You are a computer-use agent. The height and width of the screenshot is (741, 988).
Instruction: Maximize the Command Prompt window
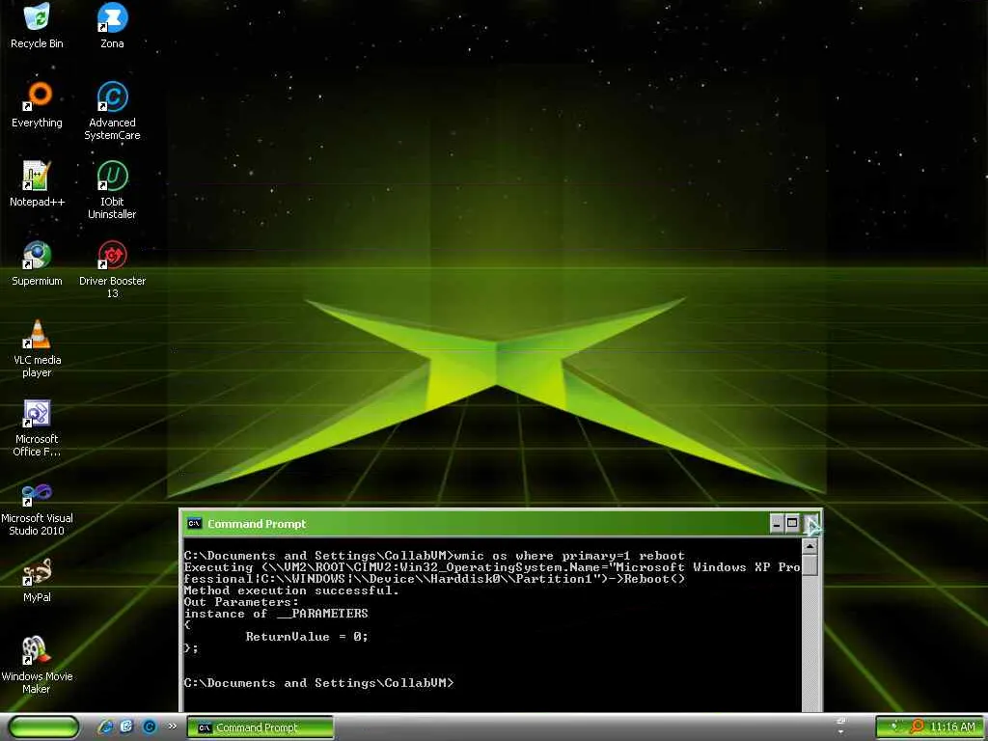click(792, 523)
